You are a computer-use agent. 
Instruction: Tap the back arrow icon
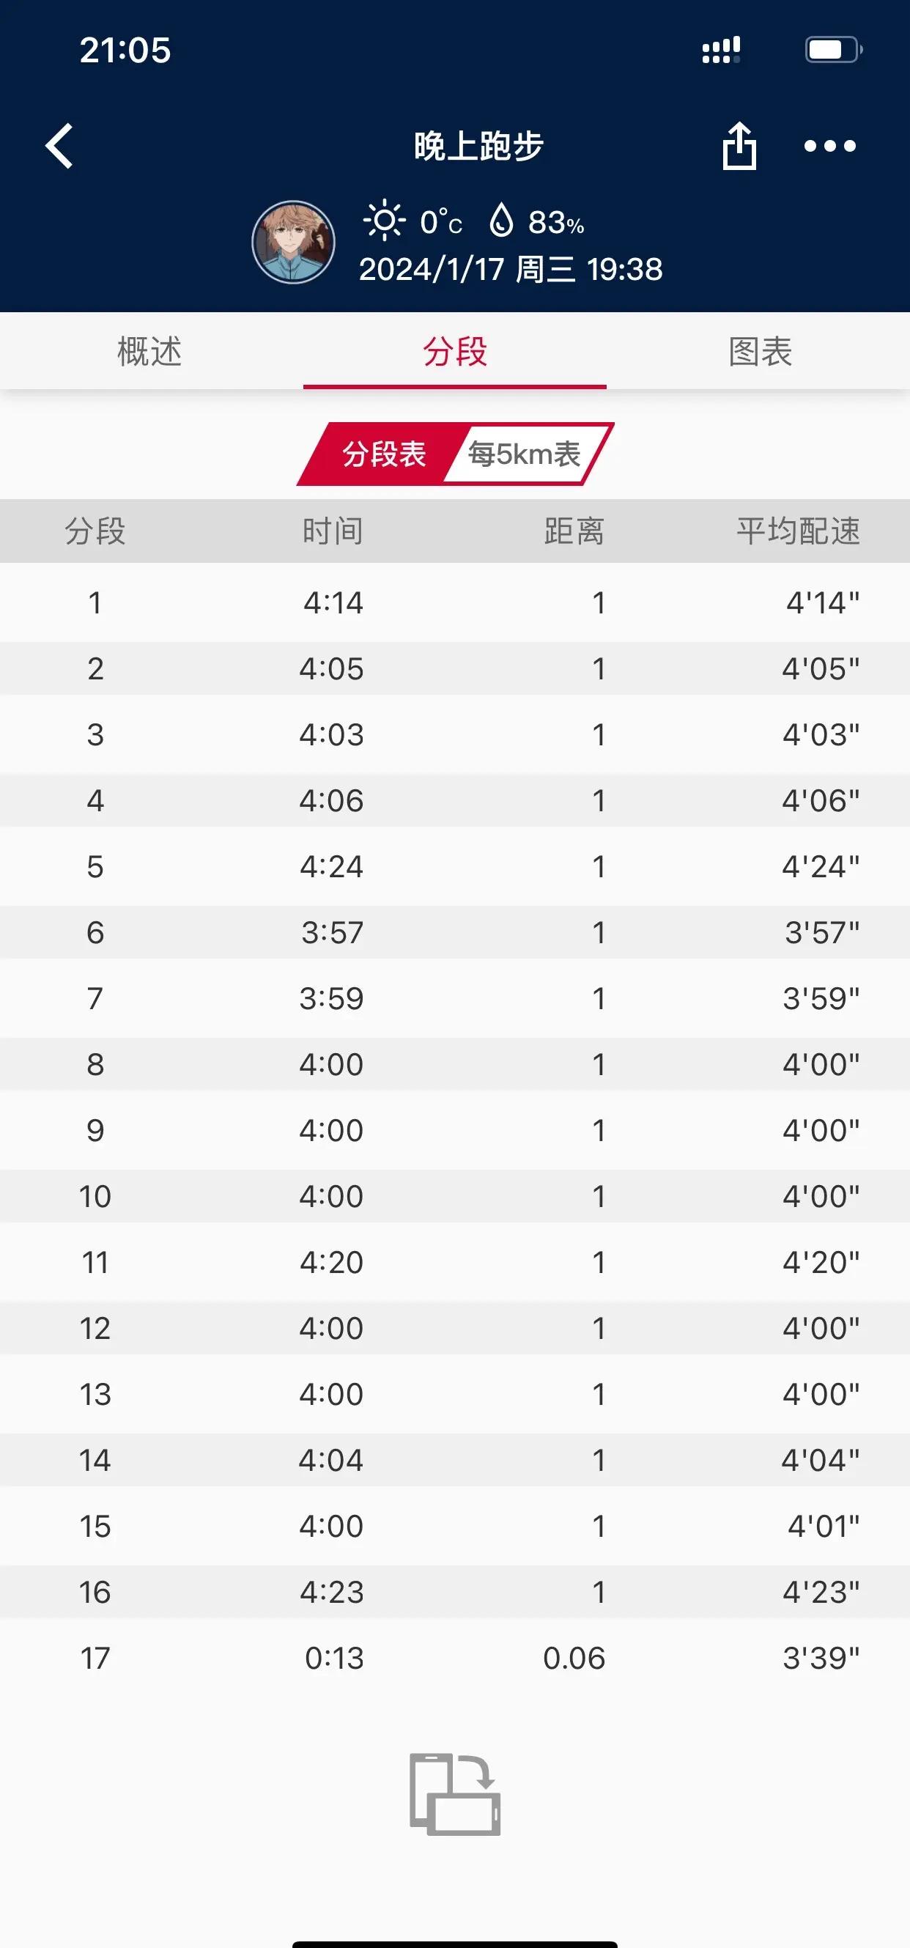(x=59, y=145)
